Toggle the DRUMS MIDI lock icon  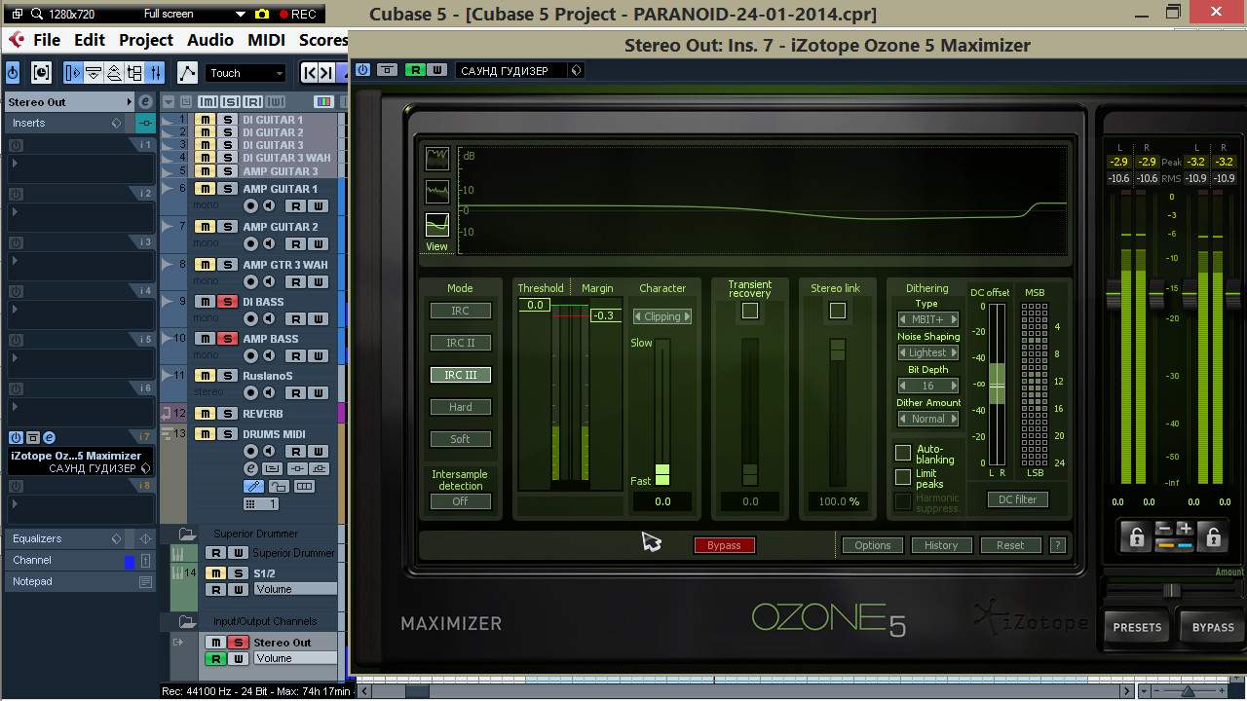click(279, 487)
